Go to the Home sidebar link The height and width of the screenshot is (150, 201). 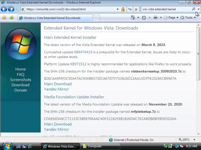21,69
